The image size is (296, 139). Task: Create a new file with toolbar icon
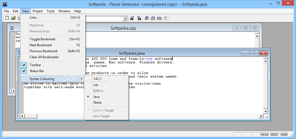[7, 18]
